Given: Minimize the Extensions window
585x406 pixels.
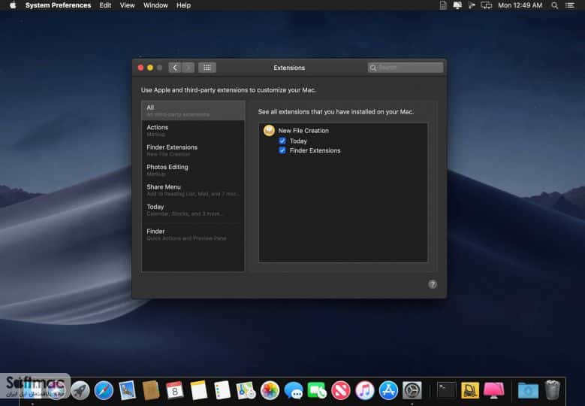Looking at the screenshot, I should point(150,68).
